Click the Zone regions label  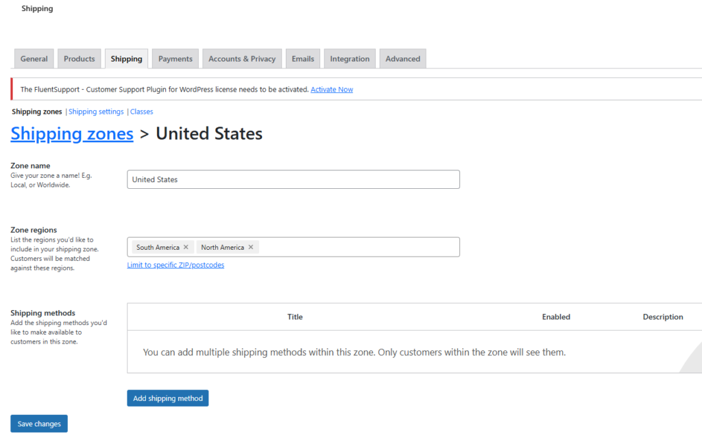pyautogui.click(x=34, y=230)
